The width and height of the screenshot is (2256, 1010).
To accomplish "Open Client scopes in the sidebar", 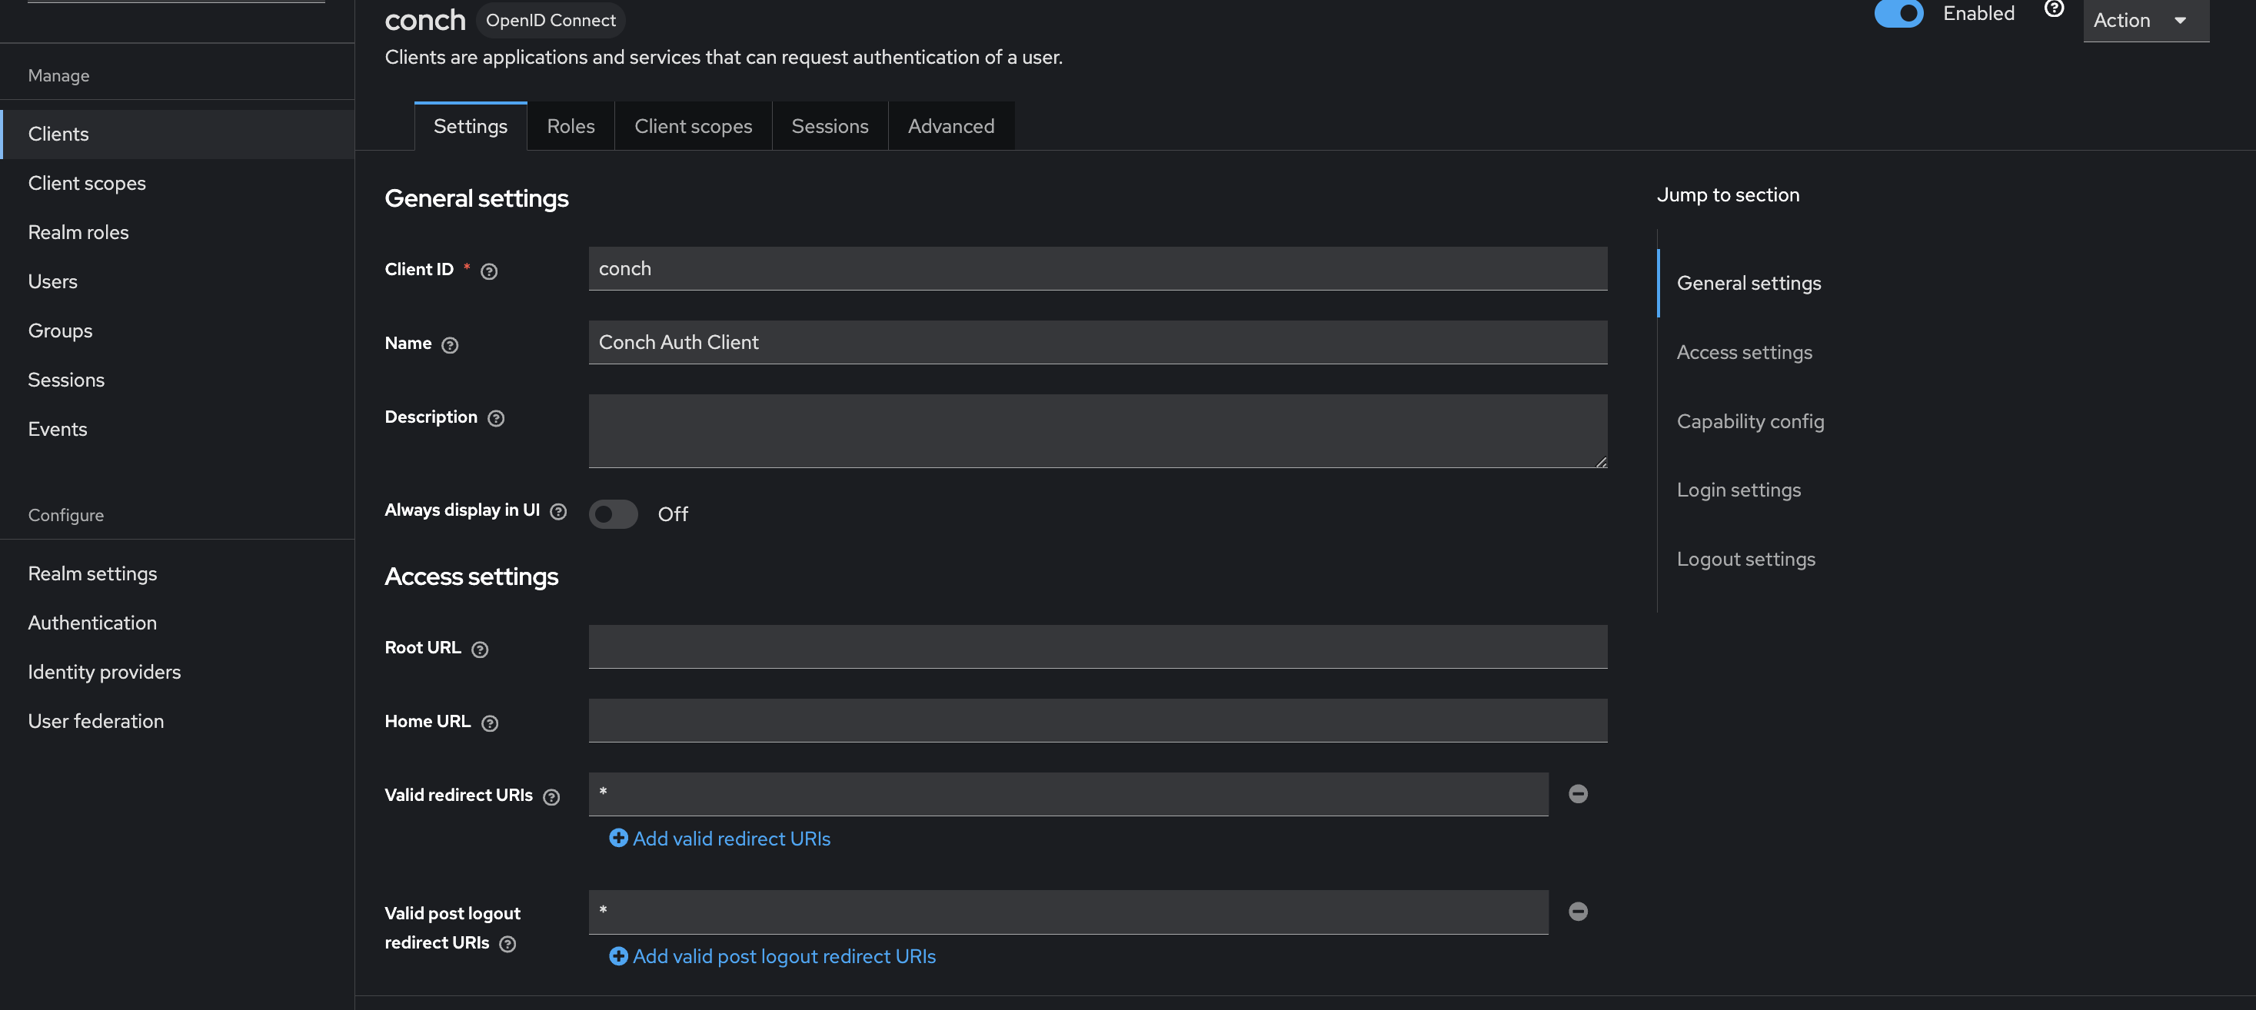I will 177,183.
